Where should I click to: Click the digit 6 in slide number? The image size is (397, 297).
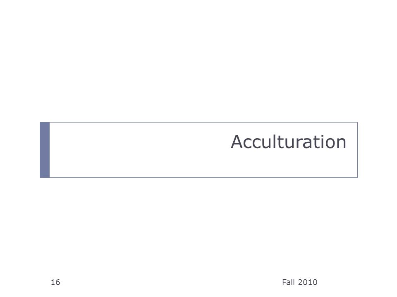(x=58, y=282)
